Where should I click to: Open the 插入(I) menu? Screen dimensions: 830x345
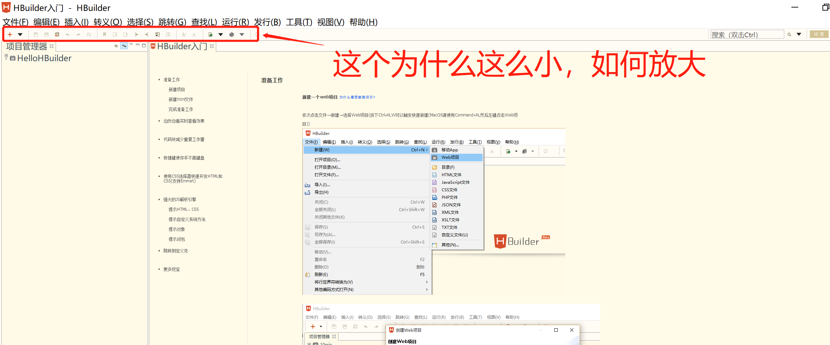click(77, 22)
